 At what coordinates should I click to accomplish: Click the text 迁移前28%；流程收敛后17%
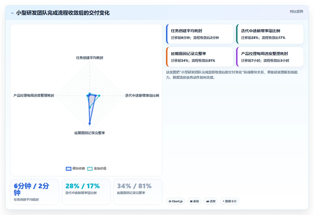point(263,38)
